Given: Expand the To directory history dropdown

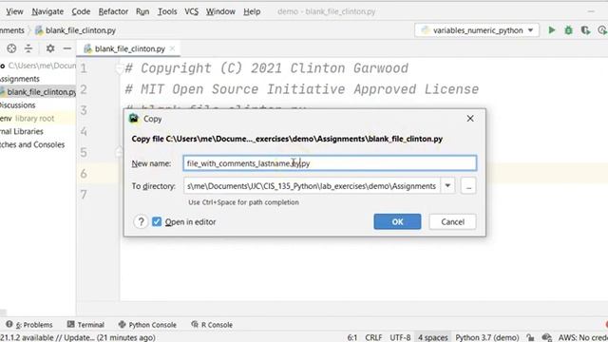Looking at the screenshot, I should coord(447,186).
